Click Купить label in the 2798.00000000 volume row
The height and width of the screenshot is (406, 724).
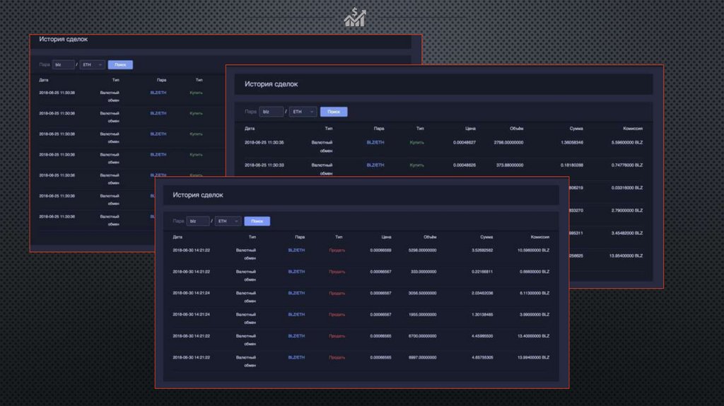(417, 142)
